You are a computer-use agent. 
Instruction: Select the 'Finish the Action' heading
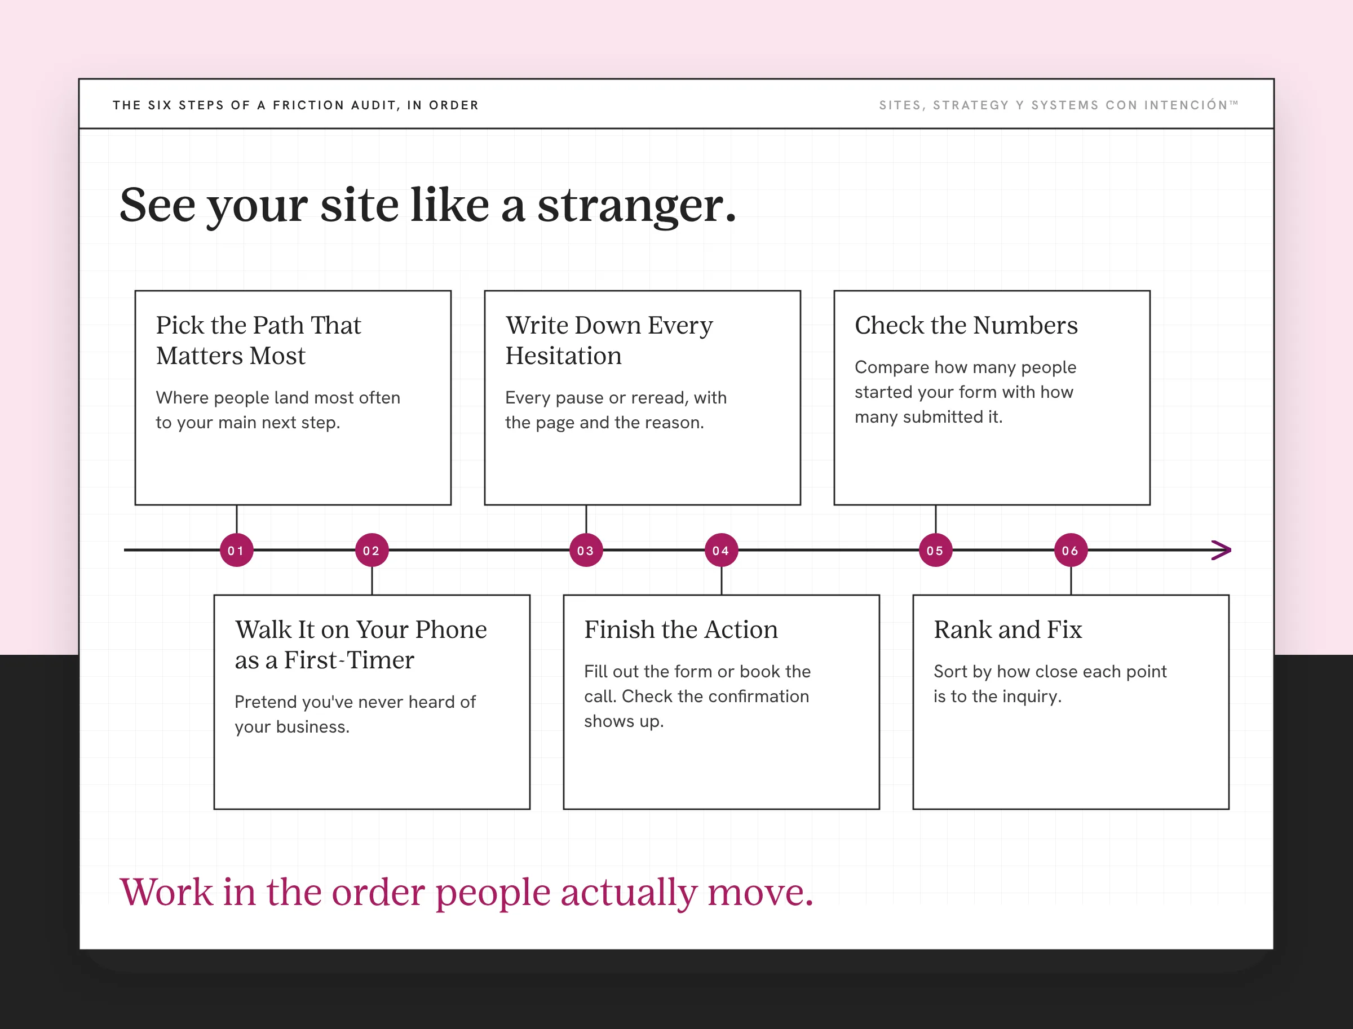[x=681, y=629]
